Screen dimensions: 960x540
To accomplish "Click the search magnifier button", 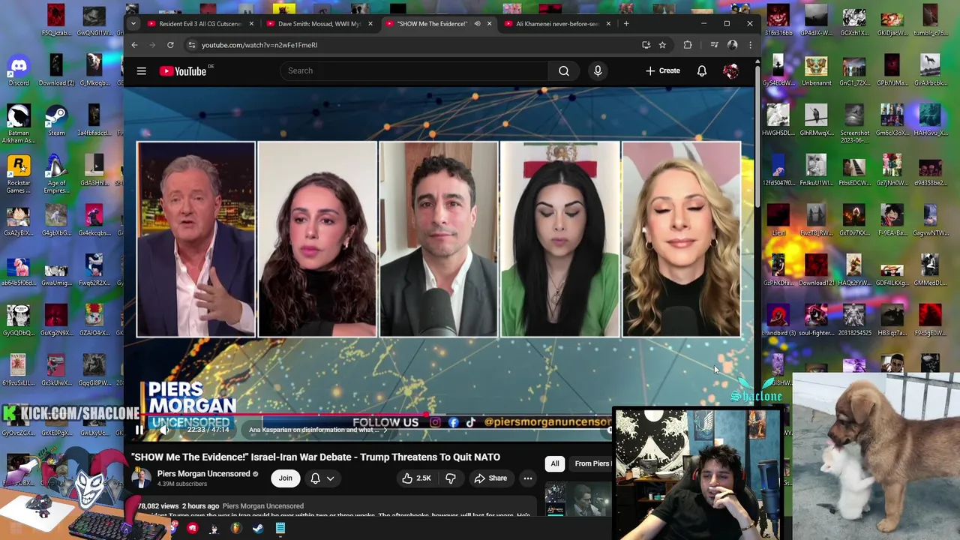I will [564, 70].
